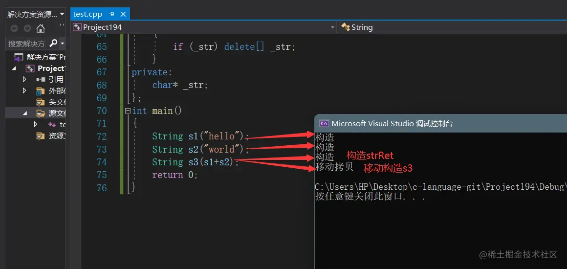Toggle the pin icon on test.cpp tab
Screen dimensions: 567x269
(112, 14)
